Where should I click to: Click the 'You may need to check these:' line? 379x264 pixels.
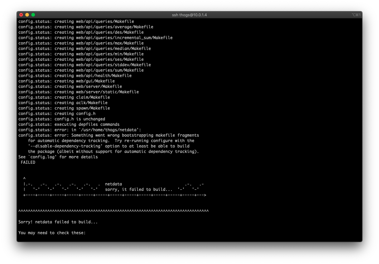coord(52,233)
